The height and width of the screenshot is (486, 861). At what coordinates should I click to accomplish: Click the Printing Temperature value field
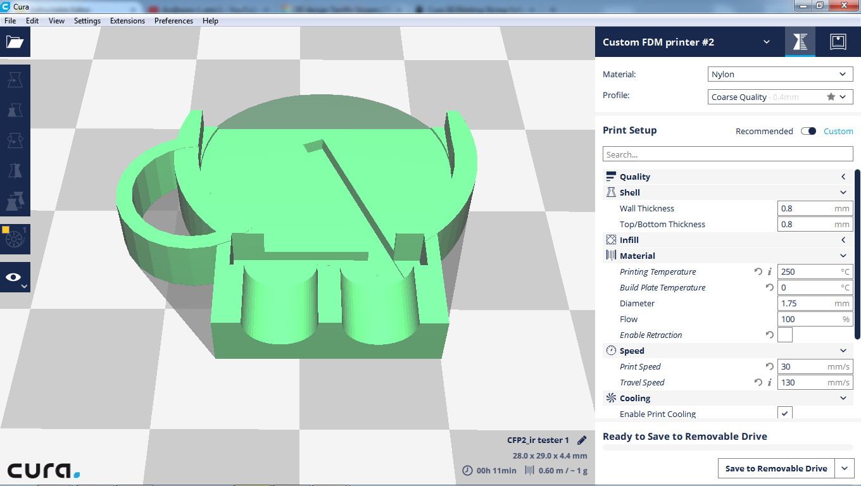pos(815,271)
